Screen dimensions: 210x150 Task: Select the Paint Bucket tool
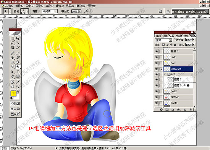(x=18, y=62)
